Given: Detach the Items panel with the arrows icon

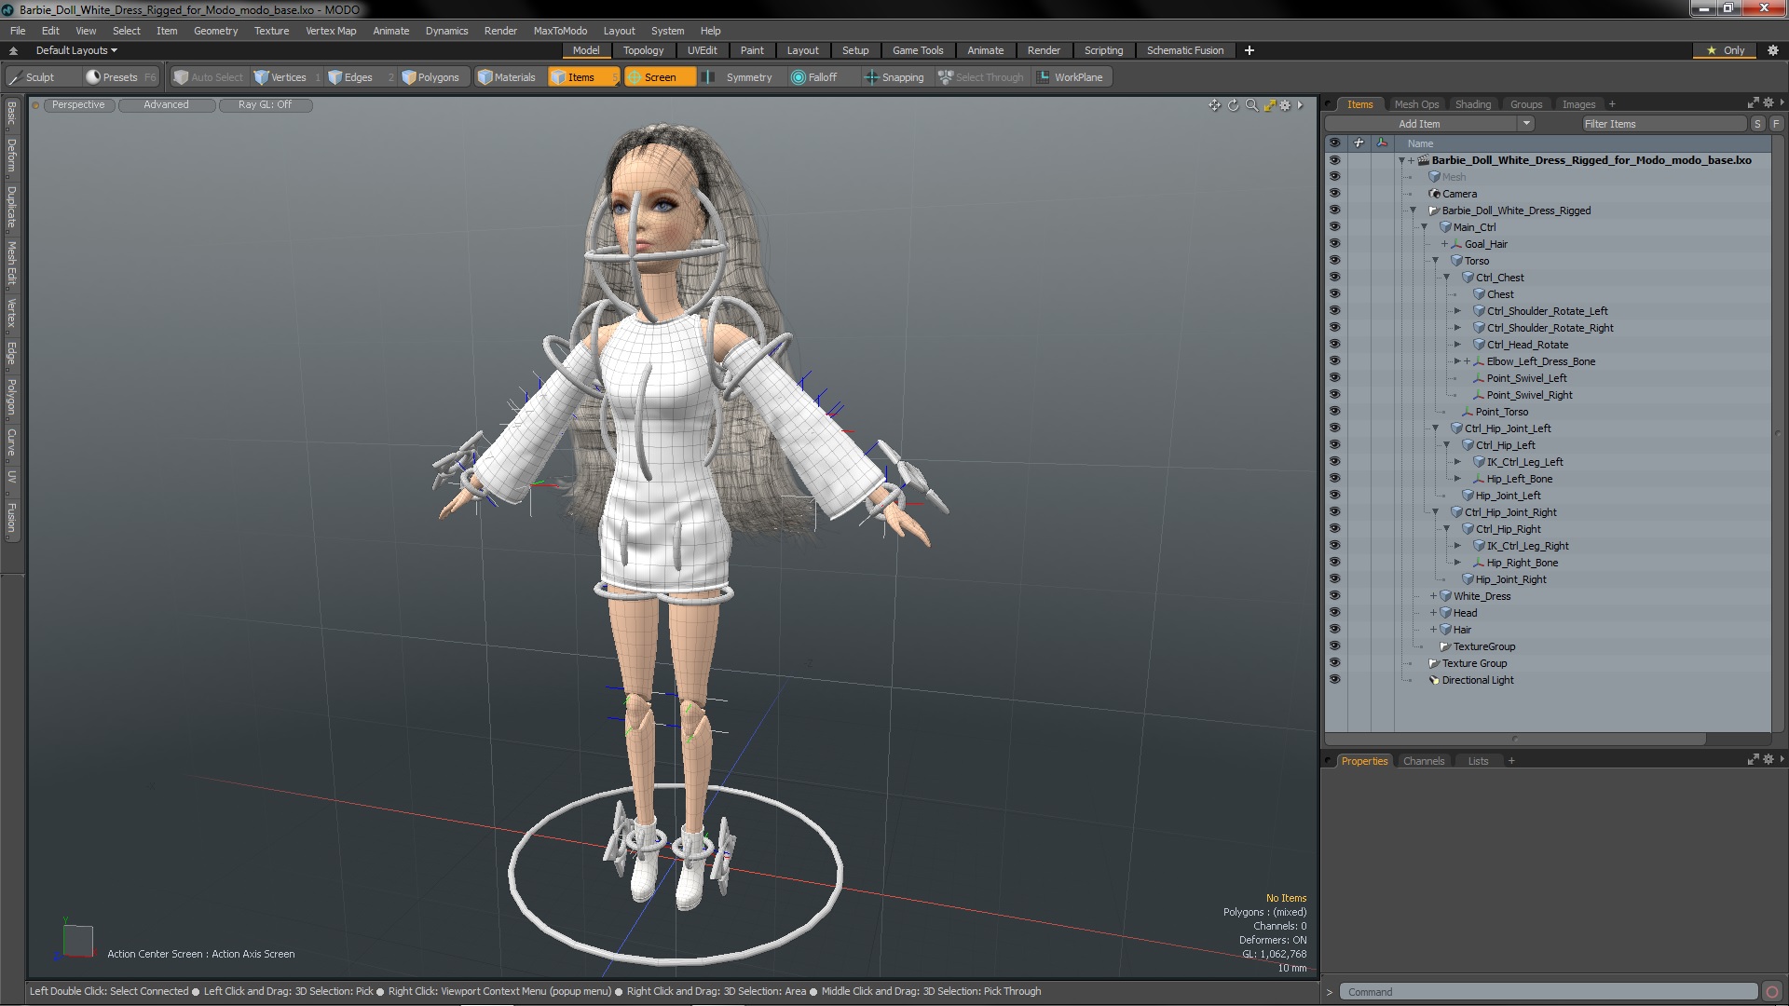Looking at the screenshot, I should point(1753,103).
